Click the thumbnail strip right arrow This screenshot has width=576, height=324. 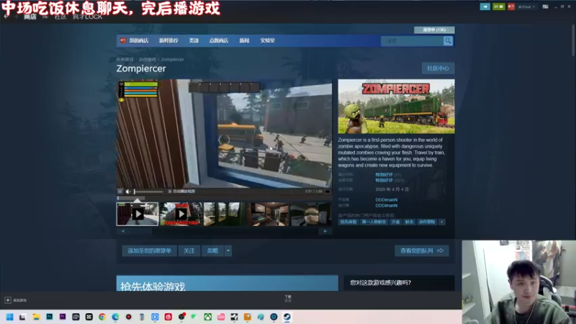coord(325,231)
